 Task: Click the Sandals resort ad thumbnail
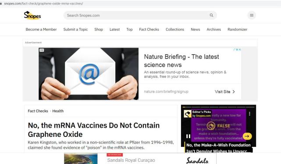pyautogui.click(x=81, y=159)
